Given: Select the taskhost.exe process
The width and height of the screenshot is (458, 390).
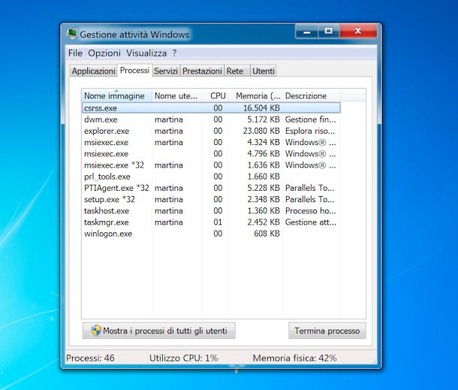Looking at the screenshot, I should point(211,210).
